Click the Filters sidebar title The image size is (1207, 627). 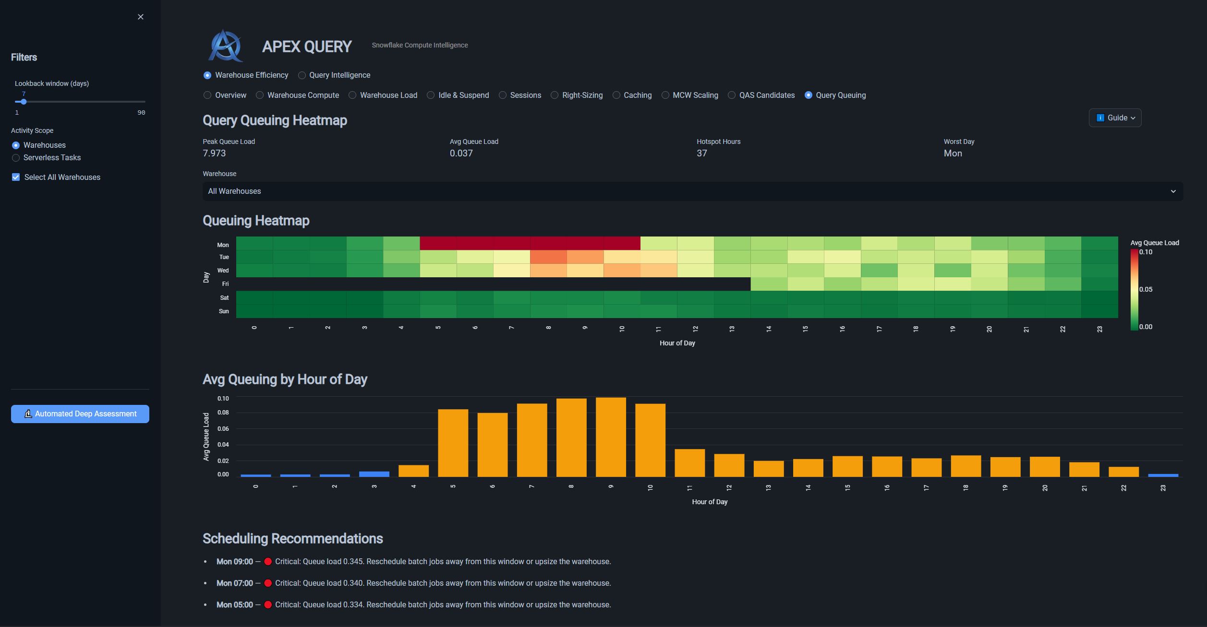pos(24,58)
